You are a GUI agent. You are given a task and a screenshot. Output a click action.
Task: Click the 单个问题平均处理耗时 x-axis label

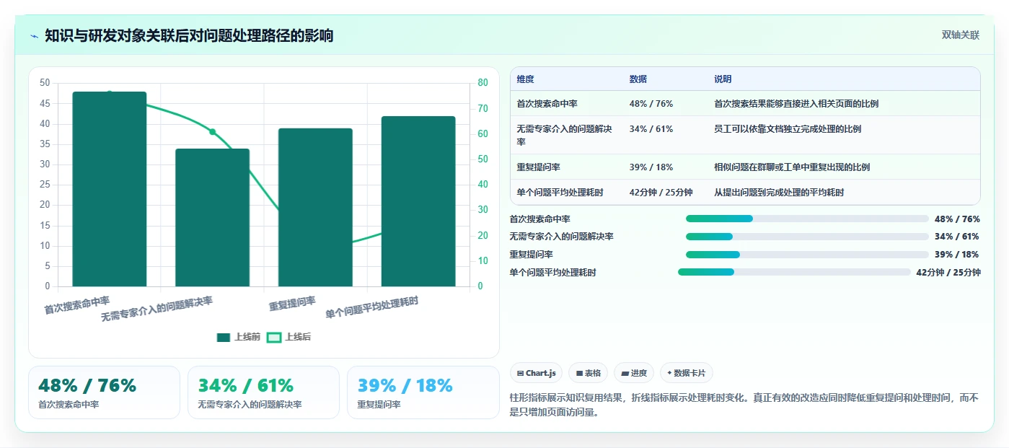coord(372,308)
